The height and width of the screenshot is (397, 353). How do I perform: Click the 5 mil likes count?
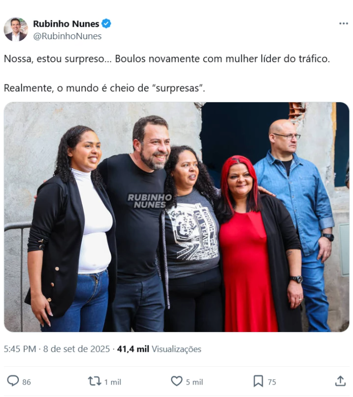[x=195, y=382]
